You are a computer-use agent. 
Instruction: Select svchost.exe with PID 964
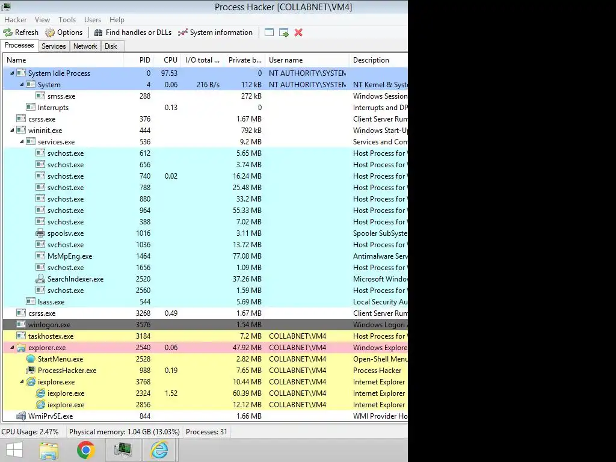pyautogui.click(x=206, y=210)
